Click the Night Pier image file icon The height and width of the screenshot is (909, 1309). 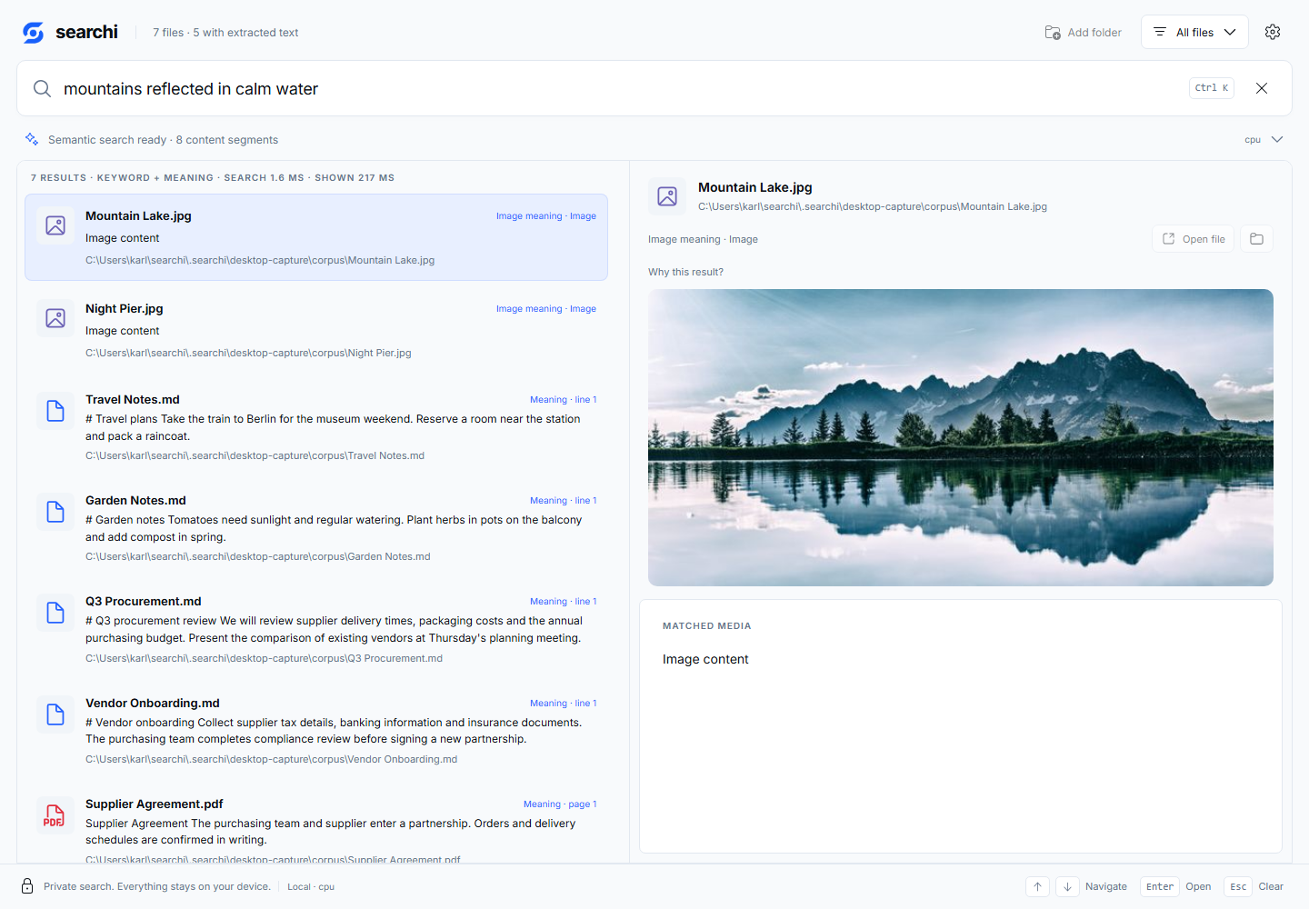pos(55,318)
